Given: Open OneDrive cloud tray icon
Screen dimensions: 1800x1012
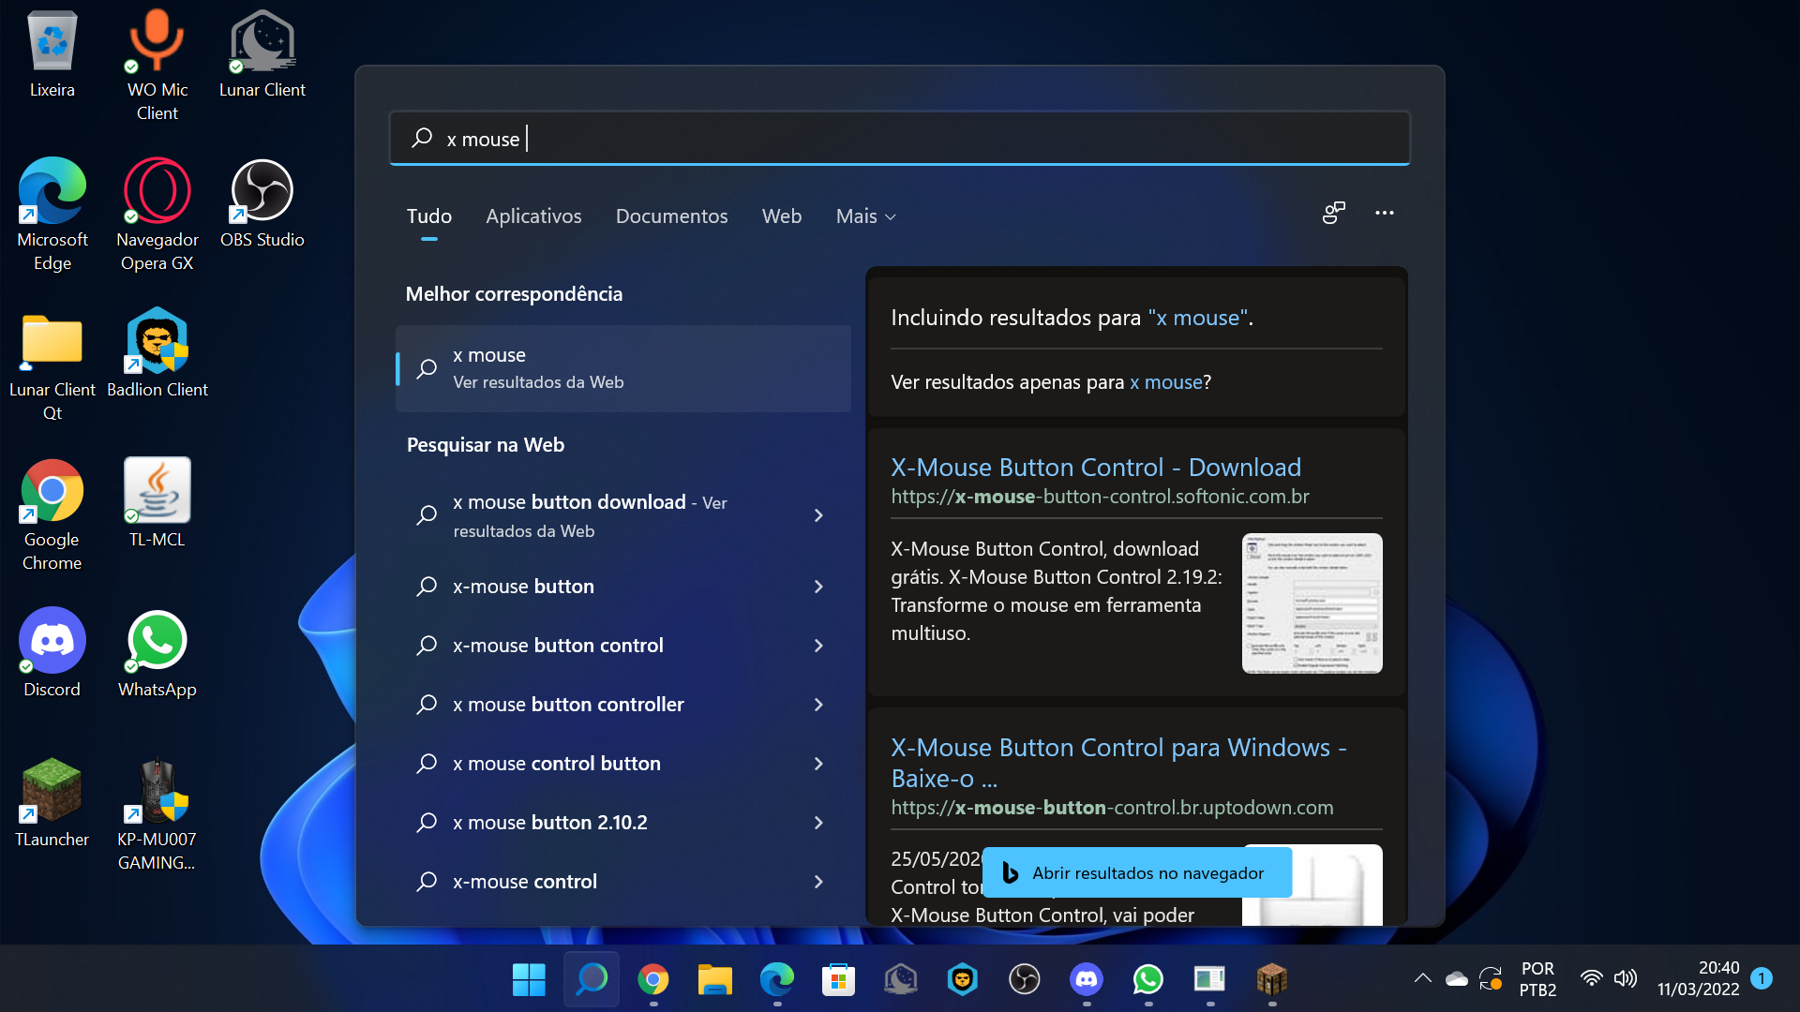Looking at the screenshot, I should coord(1457,979).
